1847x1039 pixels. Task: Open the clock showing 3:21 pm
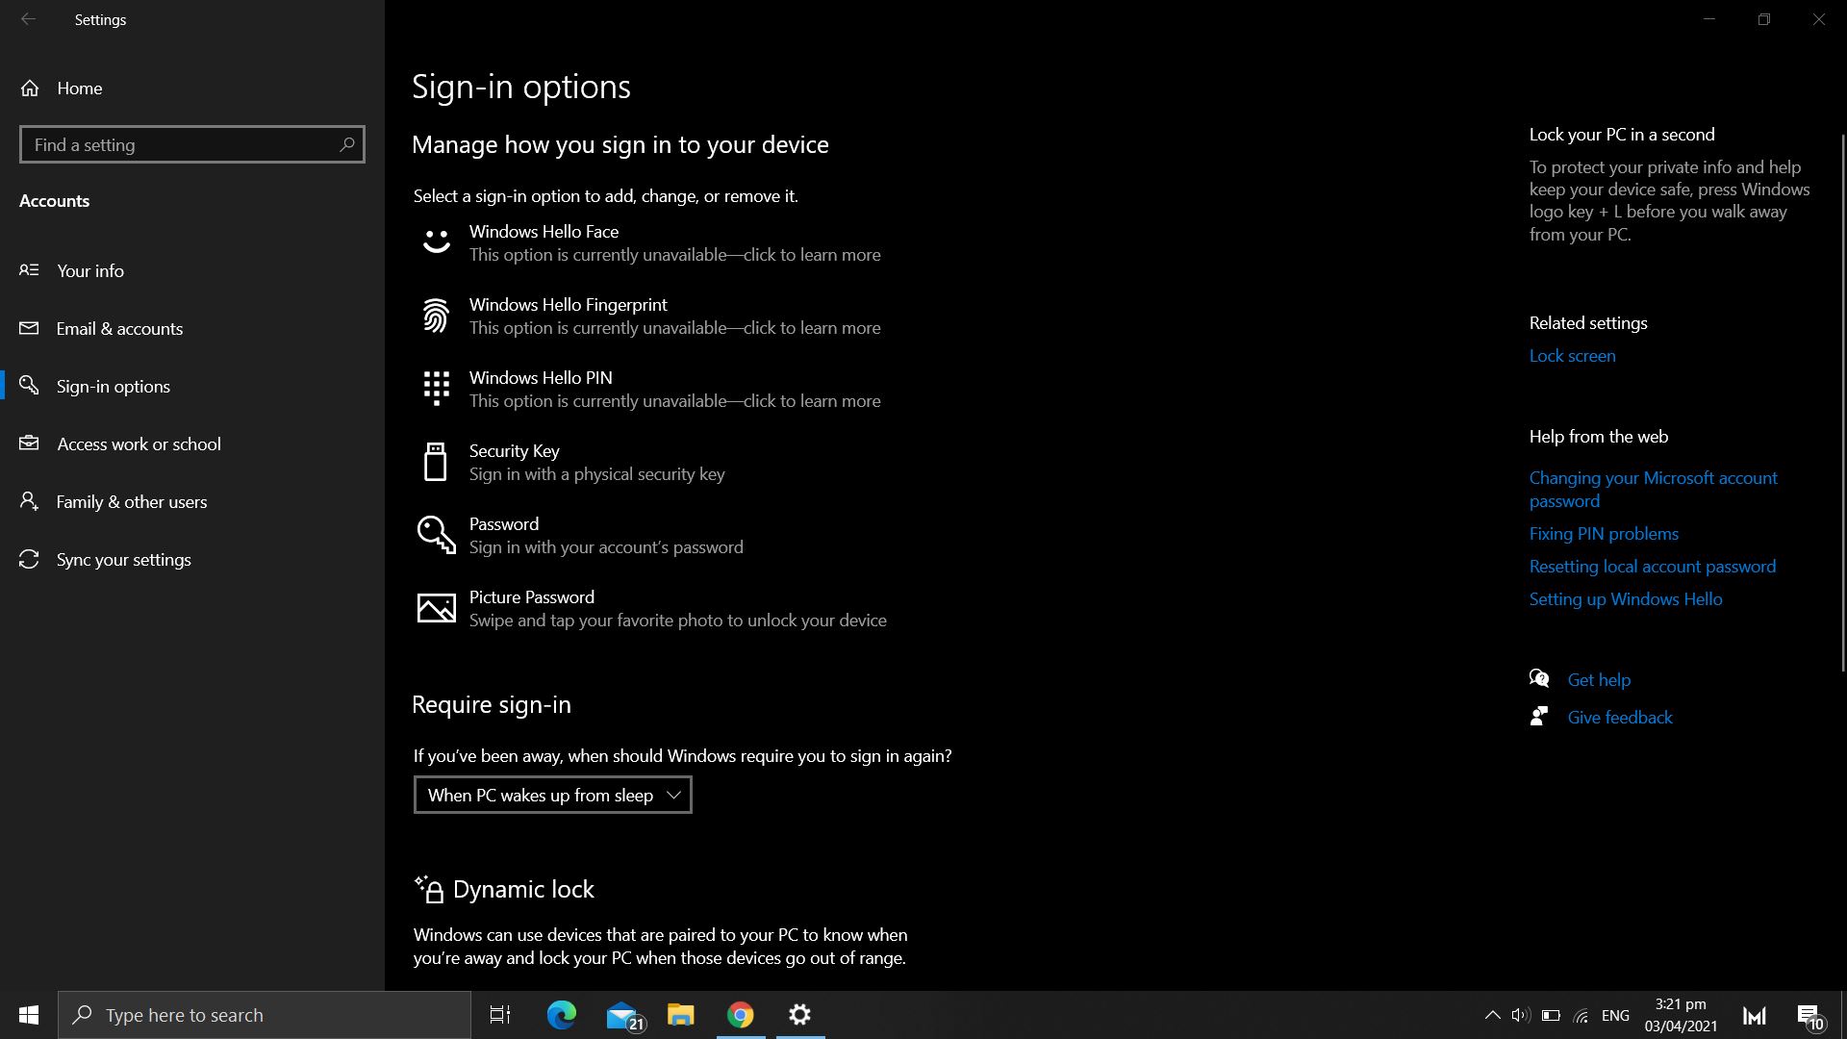click(1681, 1015)
